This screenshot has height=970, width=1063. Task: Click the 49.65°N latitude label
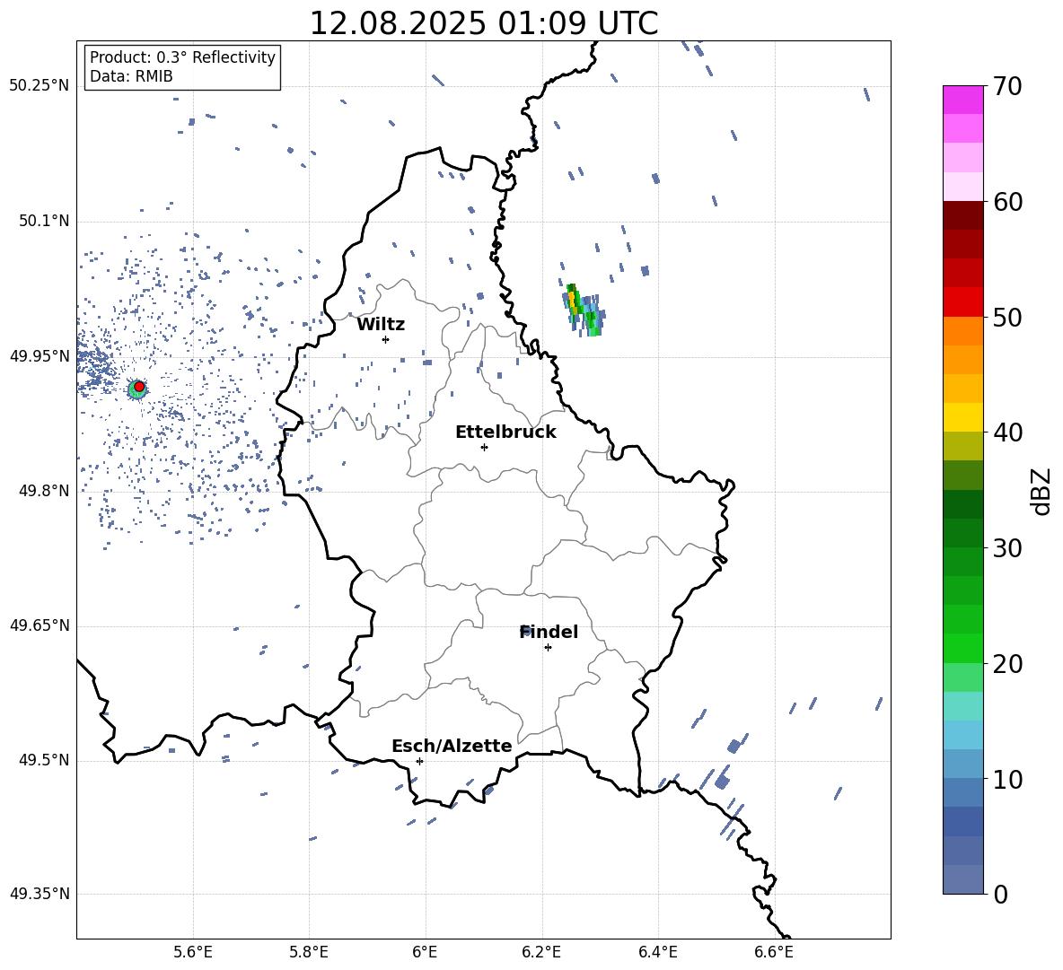(40, 625)
